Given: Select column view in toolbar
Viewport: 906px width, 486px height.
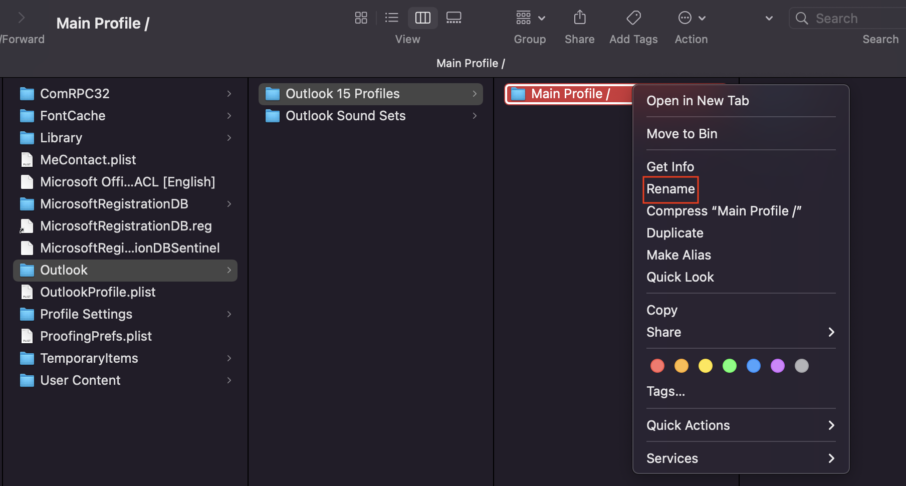Looking at the screenshot, I should pos(422,18).
